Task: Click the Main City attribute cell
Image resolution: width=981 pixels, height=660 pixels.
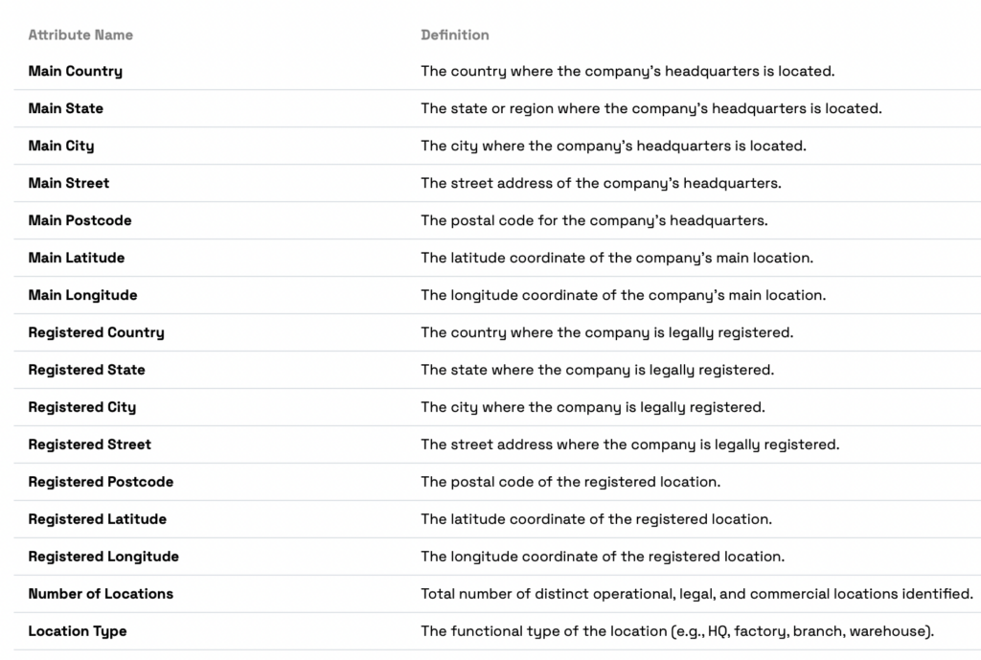Action: (x=61, y=147)
